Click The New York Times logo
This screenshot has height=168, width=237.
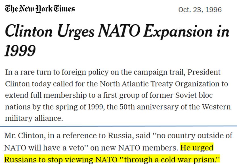40,9
